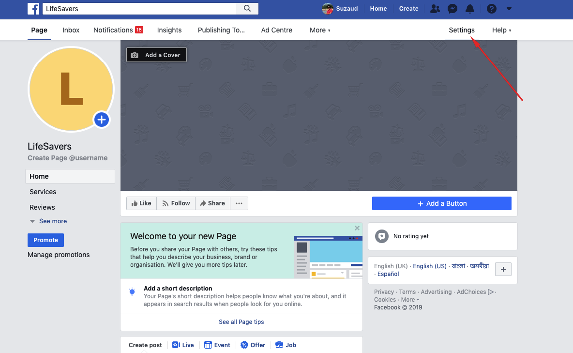This screenshot has width=573, height=353.
Task: Open friend requests people icon
Action: pyautogui.click(x=434, y=9)
